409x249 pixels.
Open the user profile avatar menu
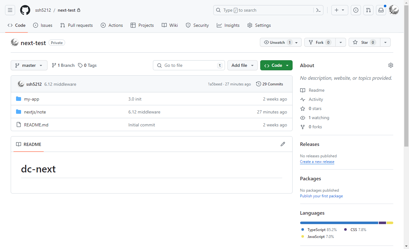pos(394,10)
